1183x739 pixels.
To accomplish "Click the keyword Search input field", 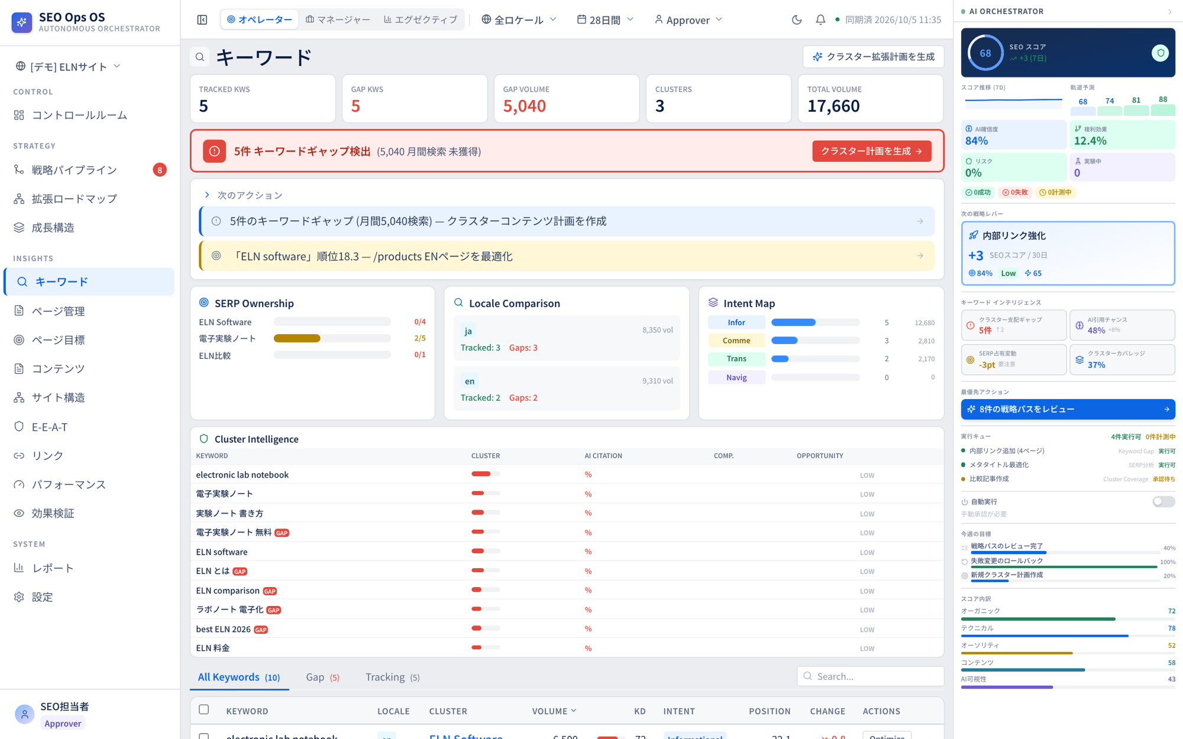I will tap(871, 676).
